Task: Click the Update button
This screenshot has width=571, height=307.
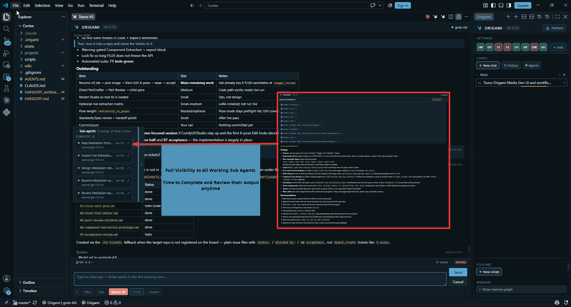Action: pos(523,5)
